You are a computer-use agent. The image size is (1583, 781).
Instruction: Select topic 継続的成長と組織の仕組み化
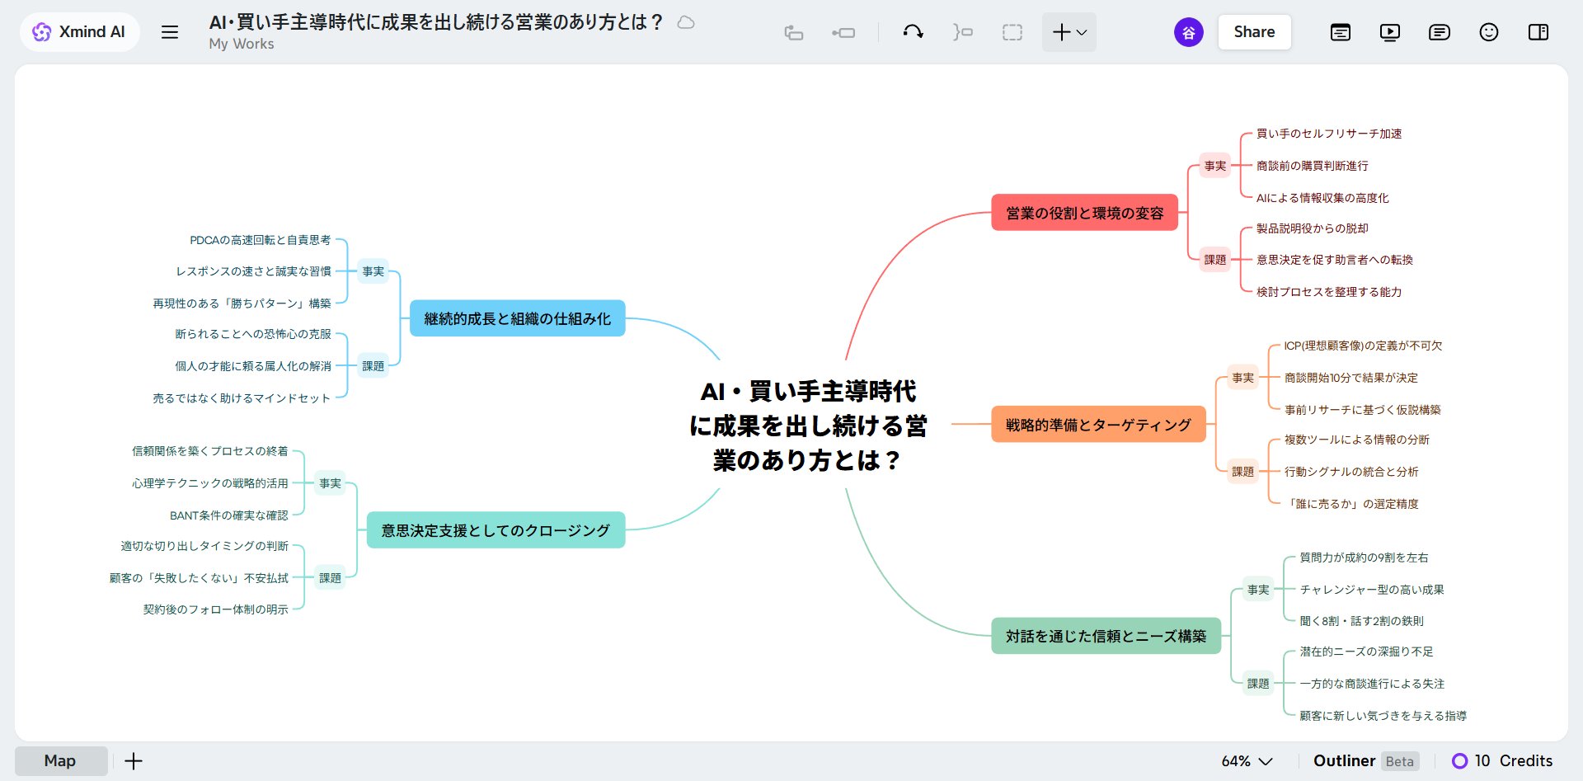coord(517,318)
